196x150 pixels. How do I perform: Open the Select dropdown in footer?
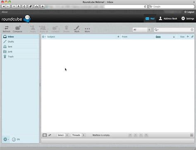(x=62, y=135)
